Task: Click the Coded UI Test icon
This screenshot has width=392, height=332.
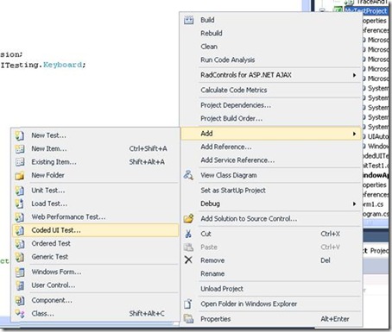Action: click(x=20, y=230)
